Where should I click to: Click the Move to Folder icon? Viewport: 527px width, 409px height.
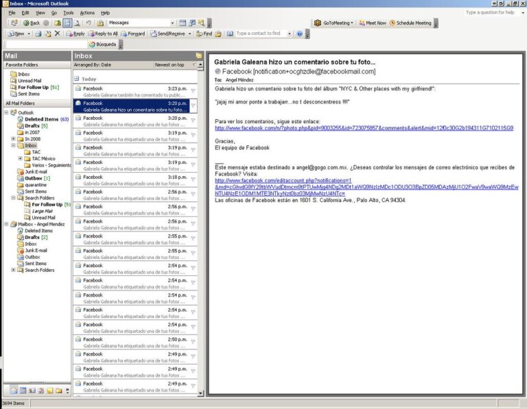tap(48, 34)
